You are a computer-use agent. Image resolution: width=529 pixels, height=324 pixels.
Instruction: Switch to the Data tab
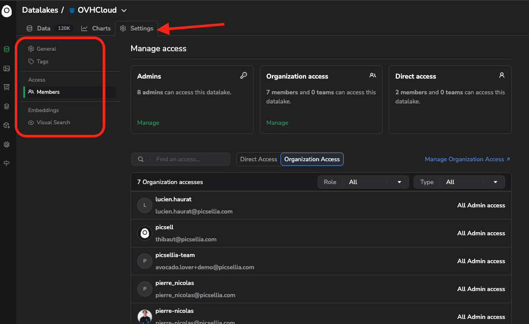[x=48, y=28]
